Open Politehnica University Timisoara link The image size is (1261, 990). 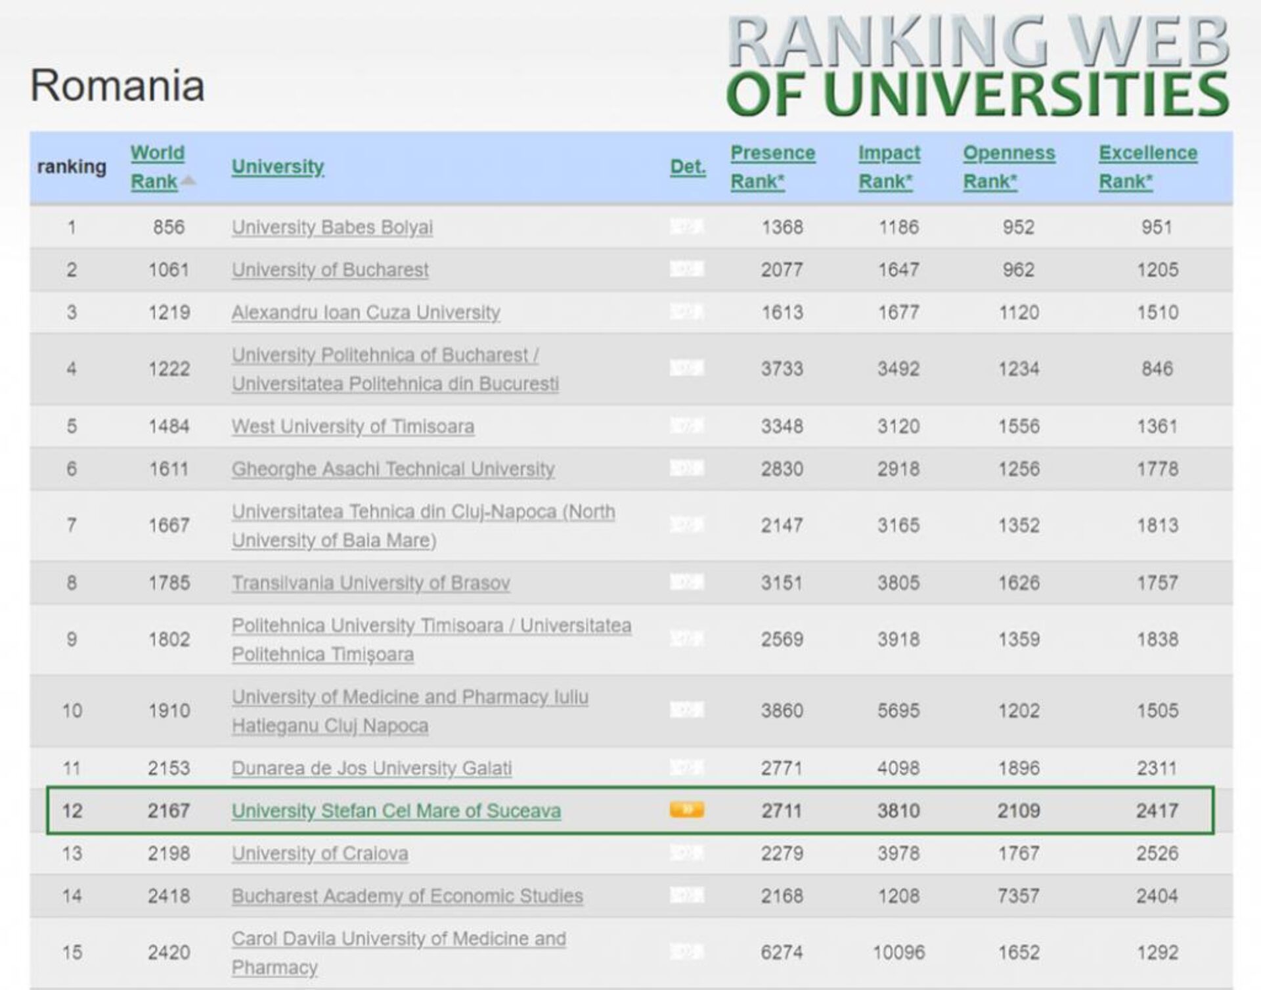[x=431, y=639]
